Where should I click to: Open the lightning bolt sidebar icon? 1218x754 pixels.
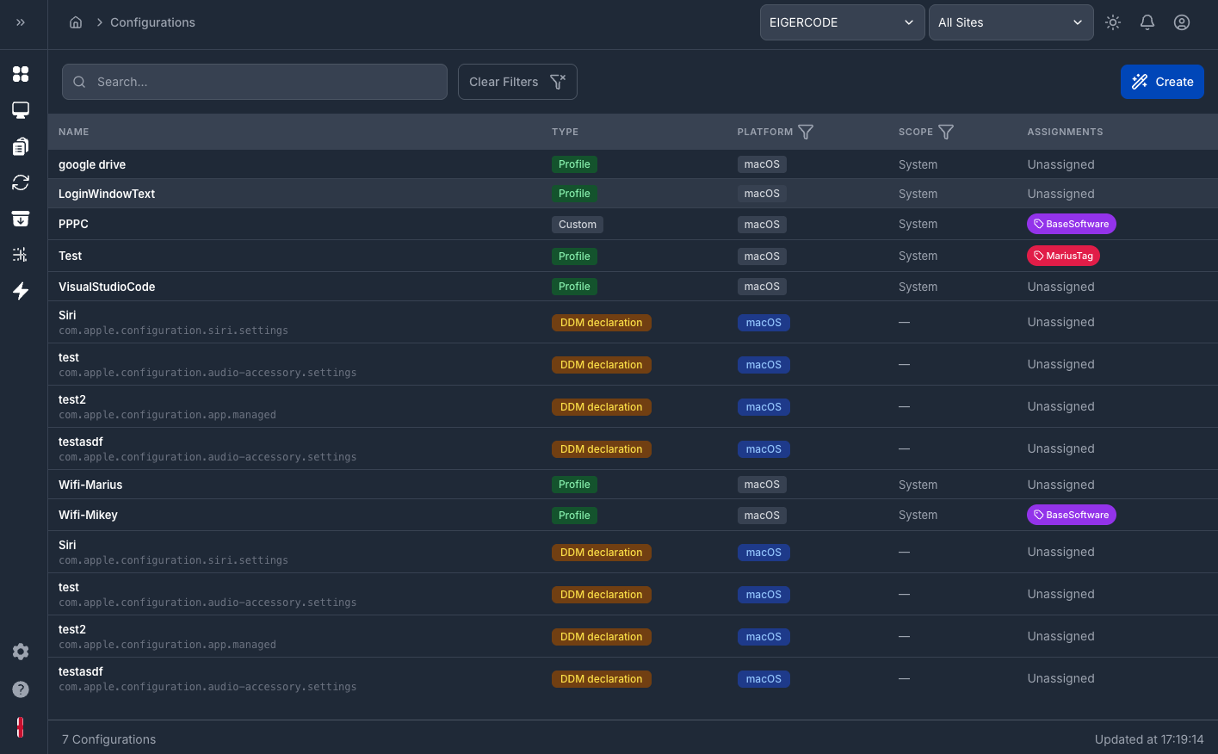pos(21,291)
